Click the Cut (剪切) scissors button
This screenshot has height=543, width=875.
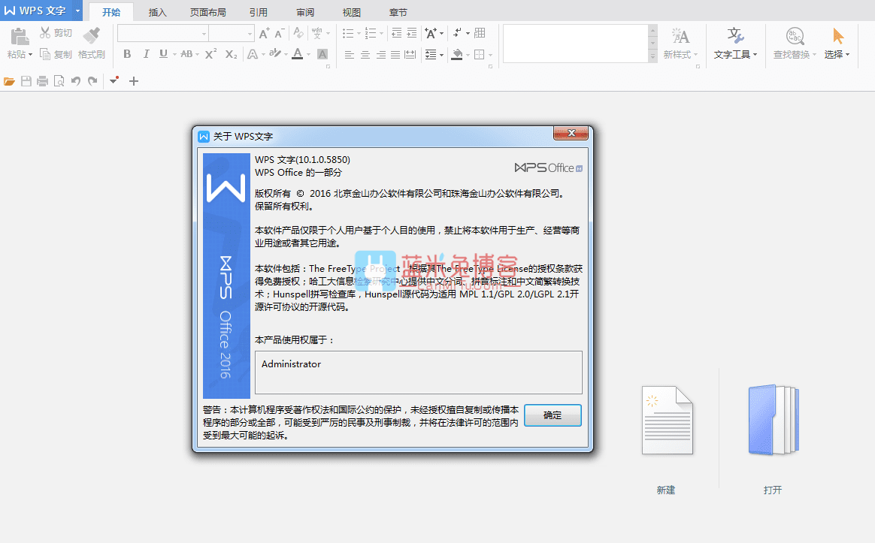coord(56,33)
